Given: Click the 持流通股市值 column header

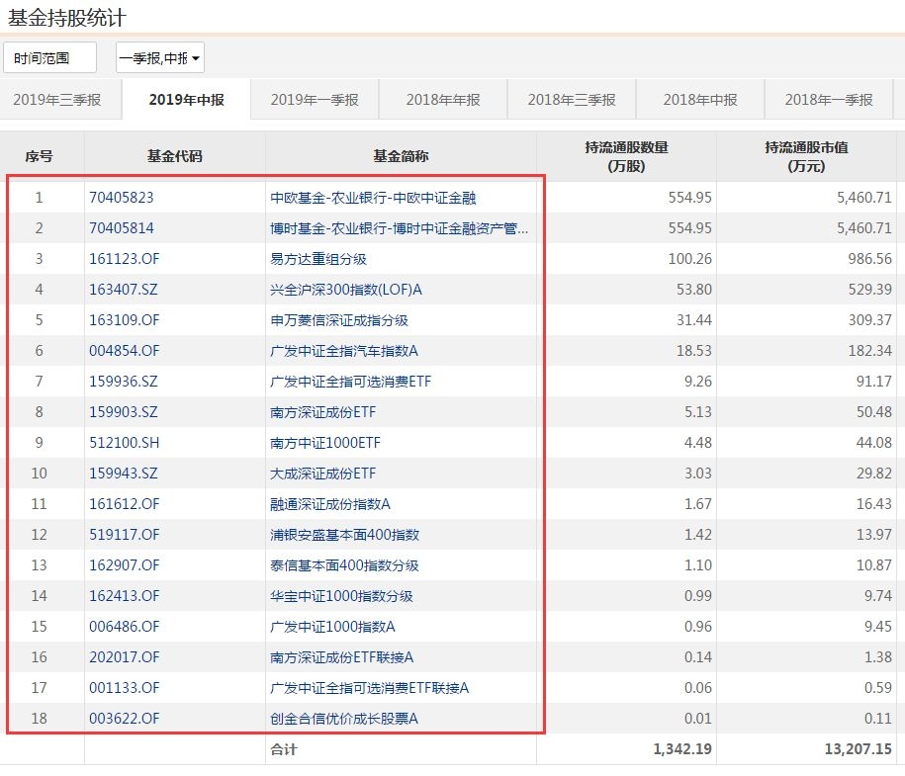Looking at the screenshot, I should click(x=805, y=156).
